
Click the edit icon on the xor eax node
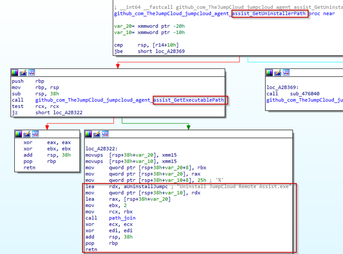(x=26, y=134)
